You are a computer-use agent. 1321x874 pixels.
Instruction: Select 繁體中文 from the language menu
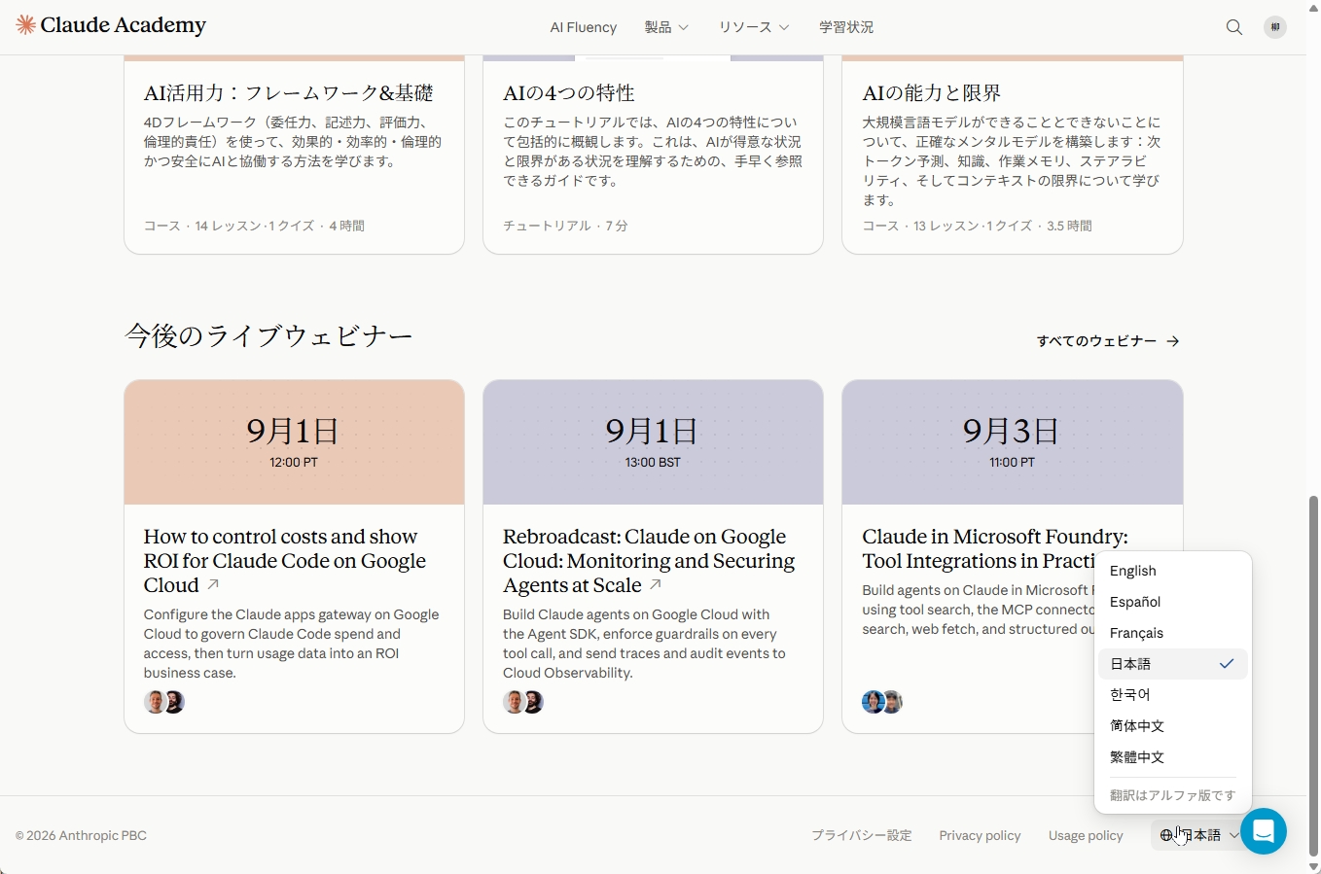click(x=1173, y=757)
